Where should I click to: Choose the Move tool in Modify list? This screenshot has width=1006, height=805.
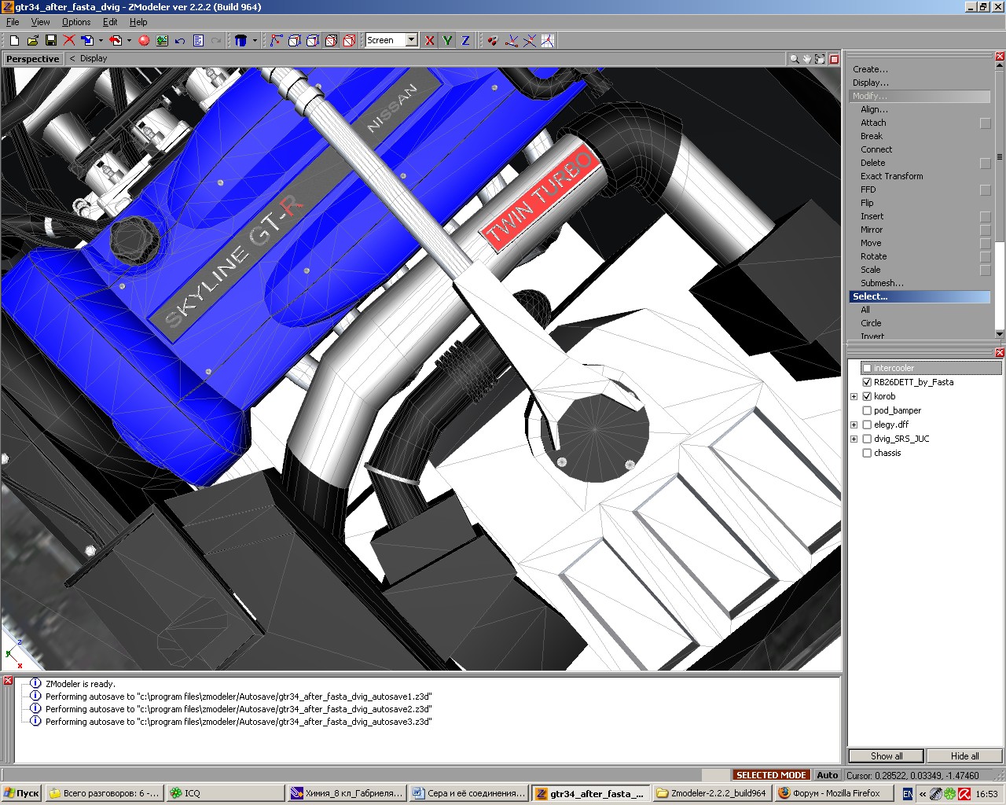point(871,243)
